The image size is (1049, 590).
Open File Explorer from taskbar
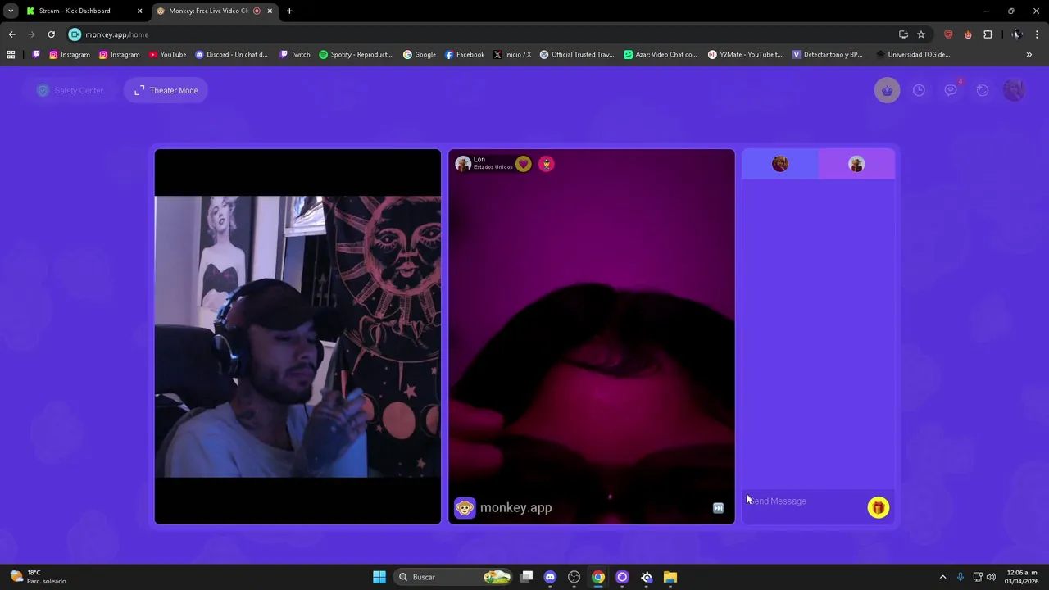[x=670, y=577]
